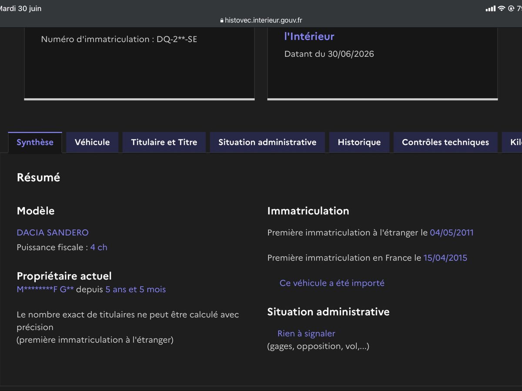Viewport: 522px width, 391px height.
Task: Select the Situation administrative tab
Action: click(x=268, y=142)
